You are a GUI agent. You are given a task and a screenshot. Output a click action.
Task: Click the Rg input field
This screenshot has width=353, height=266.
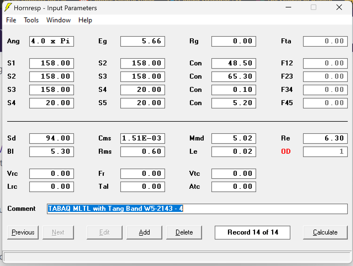tap(234, 41)
